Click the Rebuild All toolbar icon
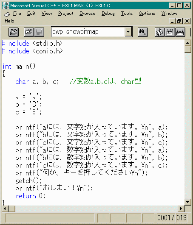193x225 pixels. 180,32
